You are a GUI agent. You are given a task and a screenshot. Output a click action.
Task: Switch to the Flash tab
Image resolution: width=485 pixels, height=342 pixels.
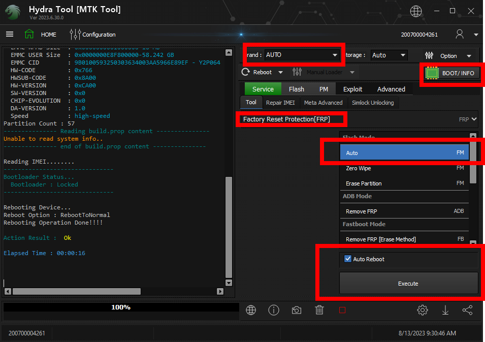point(296,89)
